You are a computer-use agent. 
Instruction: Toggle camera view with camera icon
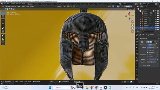coord(132,28)
